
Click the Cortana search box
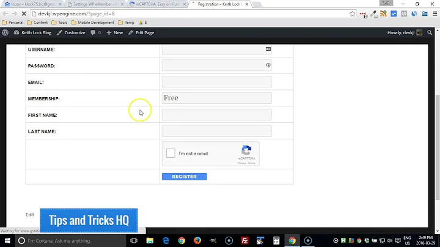click(70, 240)
